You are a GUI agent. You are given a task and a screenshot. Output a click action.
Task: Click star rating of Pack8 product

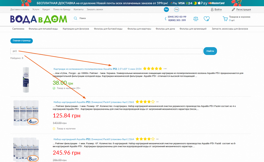click(x=145, y=139)
